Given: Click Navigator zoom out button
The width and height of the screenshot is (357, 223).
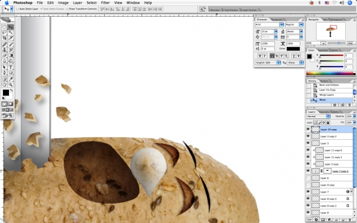Looking at the screenshot, I should click(323, 43).
